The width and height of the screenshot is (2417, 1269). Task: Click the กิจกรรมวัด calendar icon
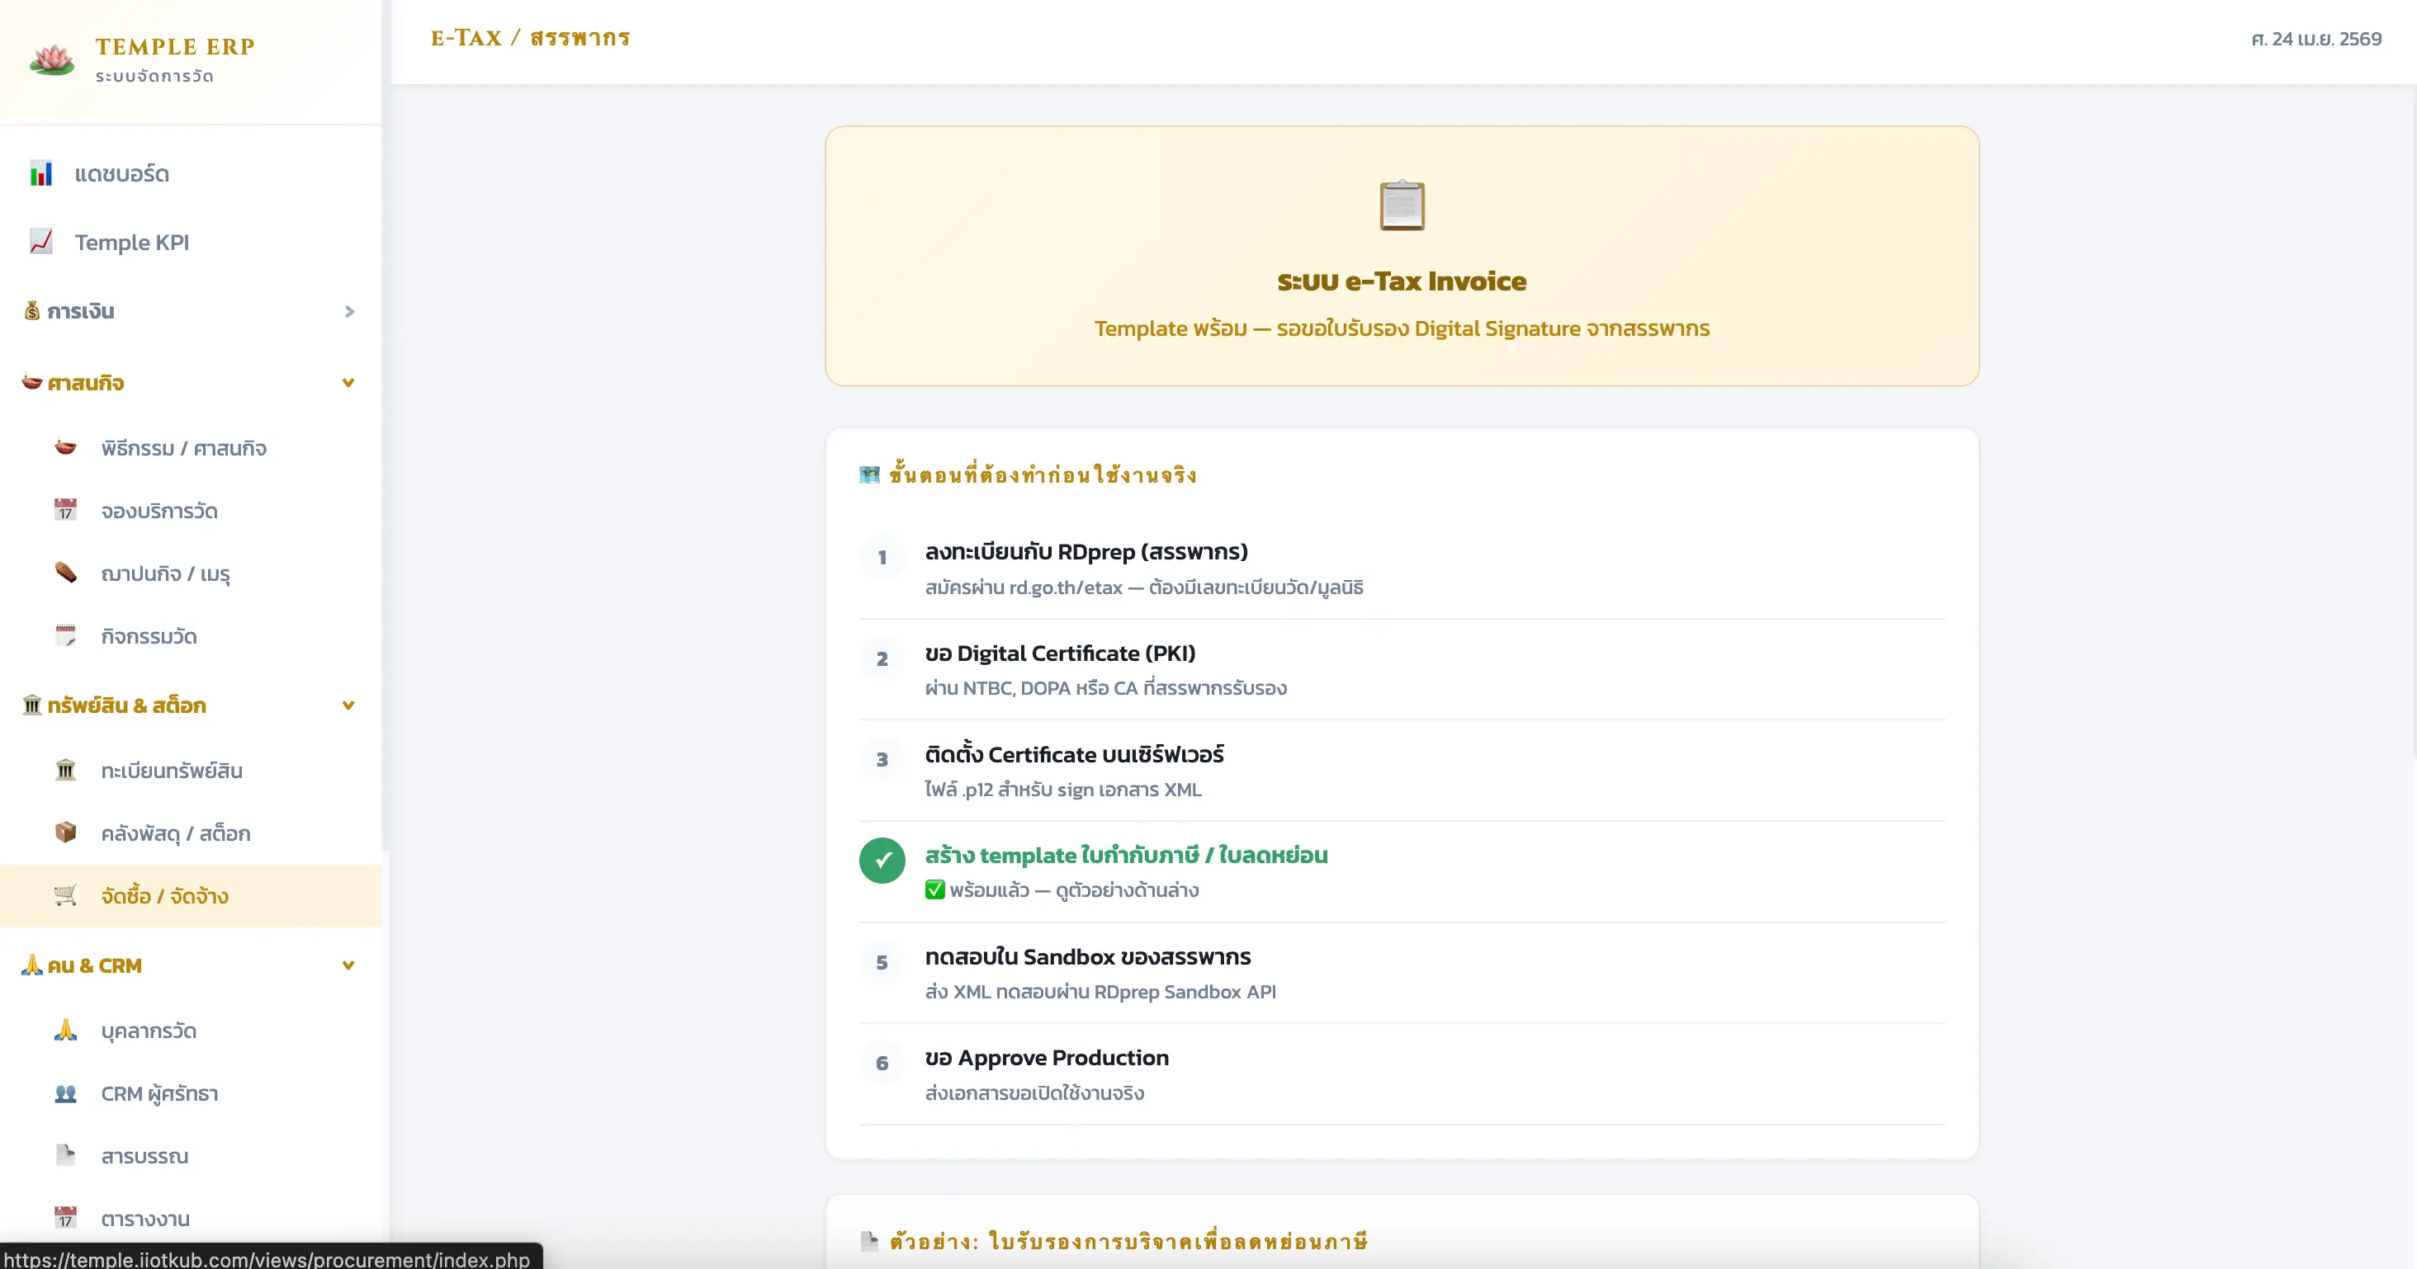click(x=66, y=636)
